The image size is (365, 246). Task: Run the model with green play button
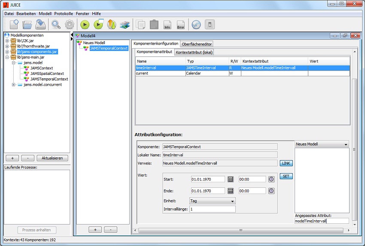pyautogui.click(x=85, y=25)
